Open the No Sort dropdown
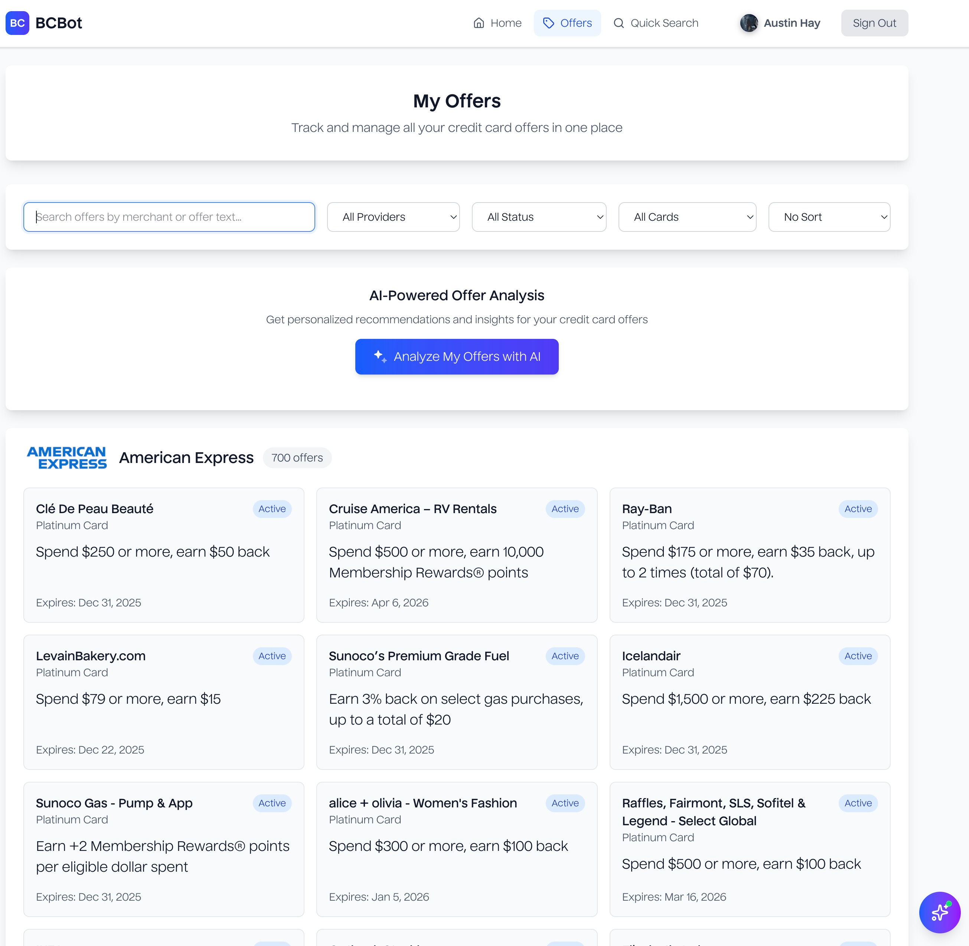This screenshot has height=946, width=969. point(829,217)
